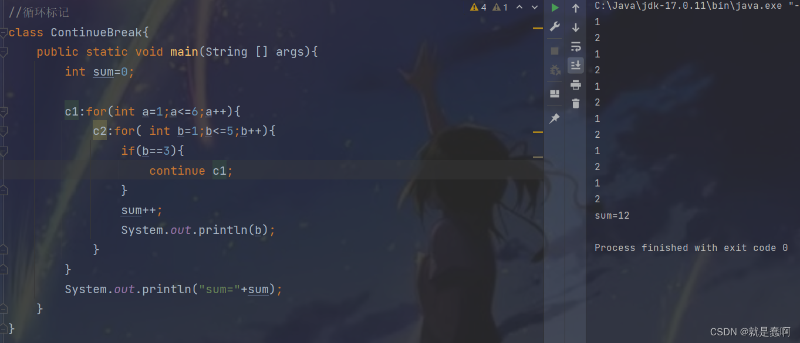Collapse the ContinueBreak class fold arrow
This screenshot has width=800, height=343.
click(x=2, y=32)
